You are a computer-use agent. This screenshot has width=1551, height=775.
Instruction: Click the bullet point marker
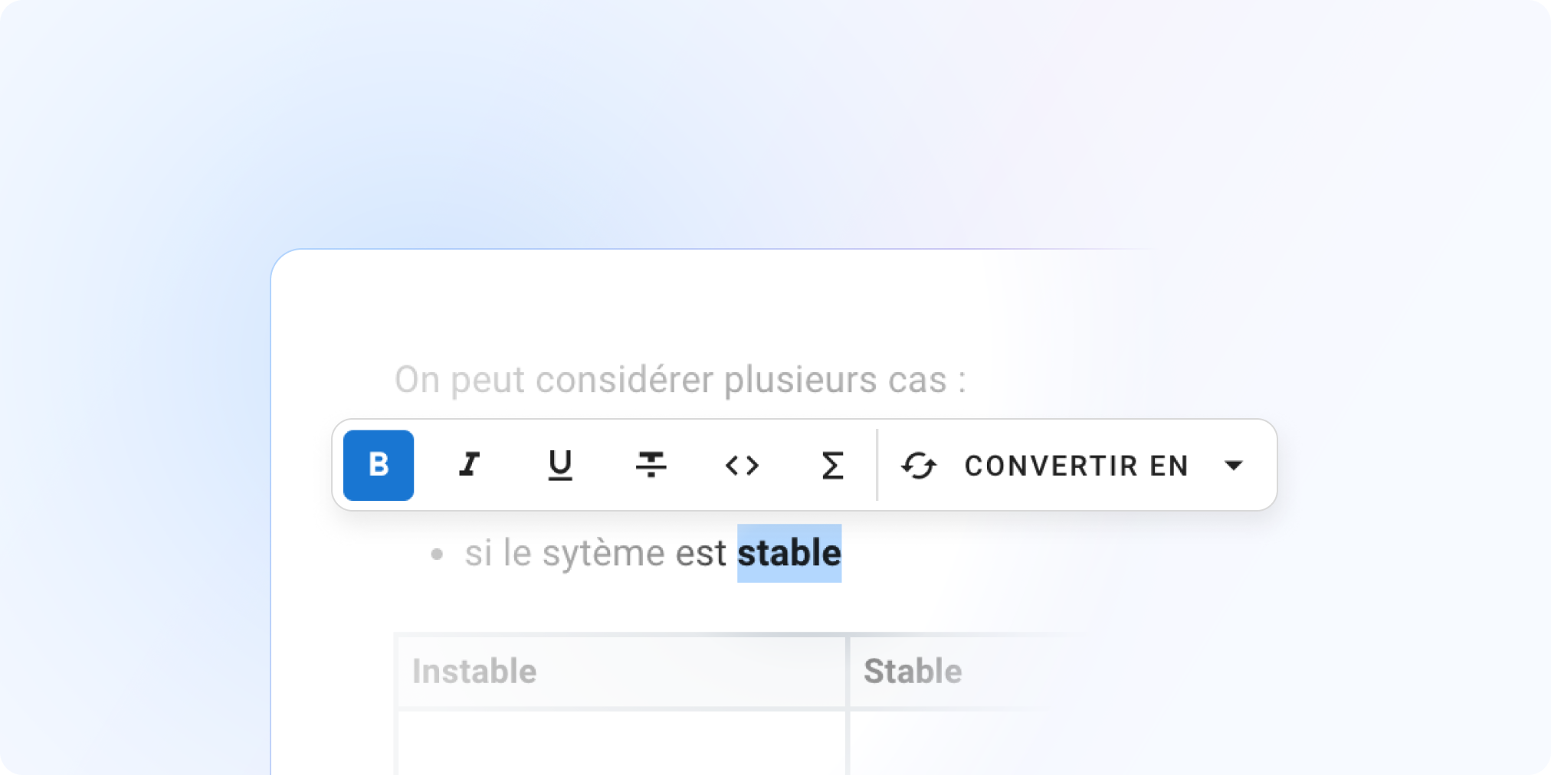pos(437,554)
